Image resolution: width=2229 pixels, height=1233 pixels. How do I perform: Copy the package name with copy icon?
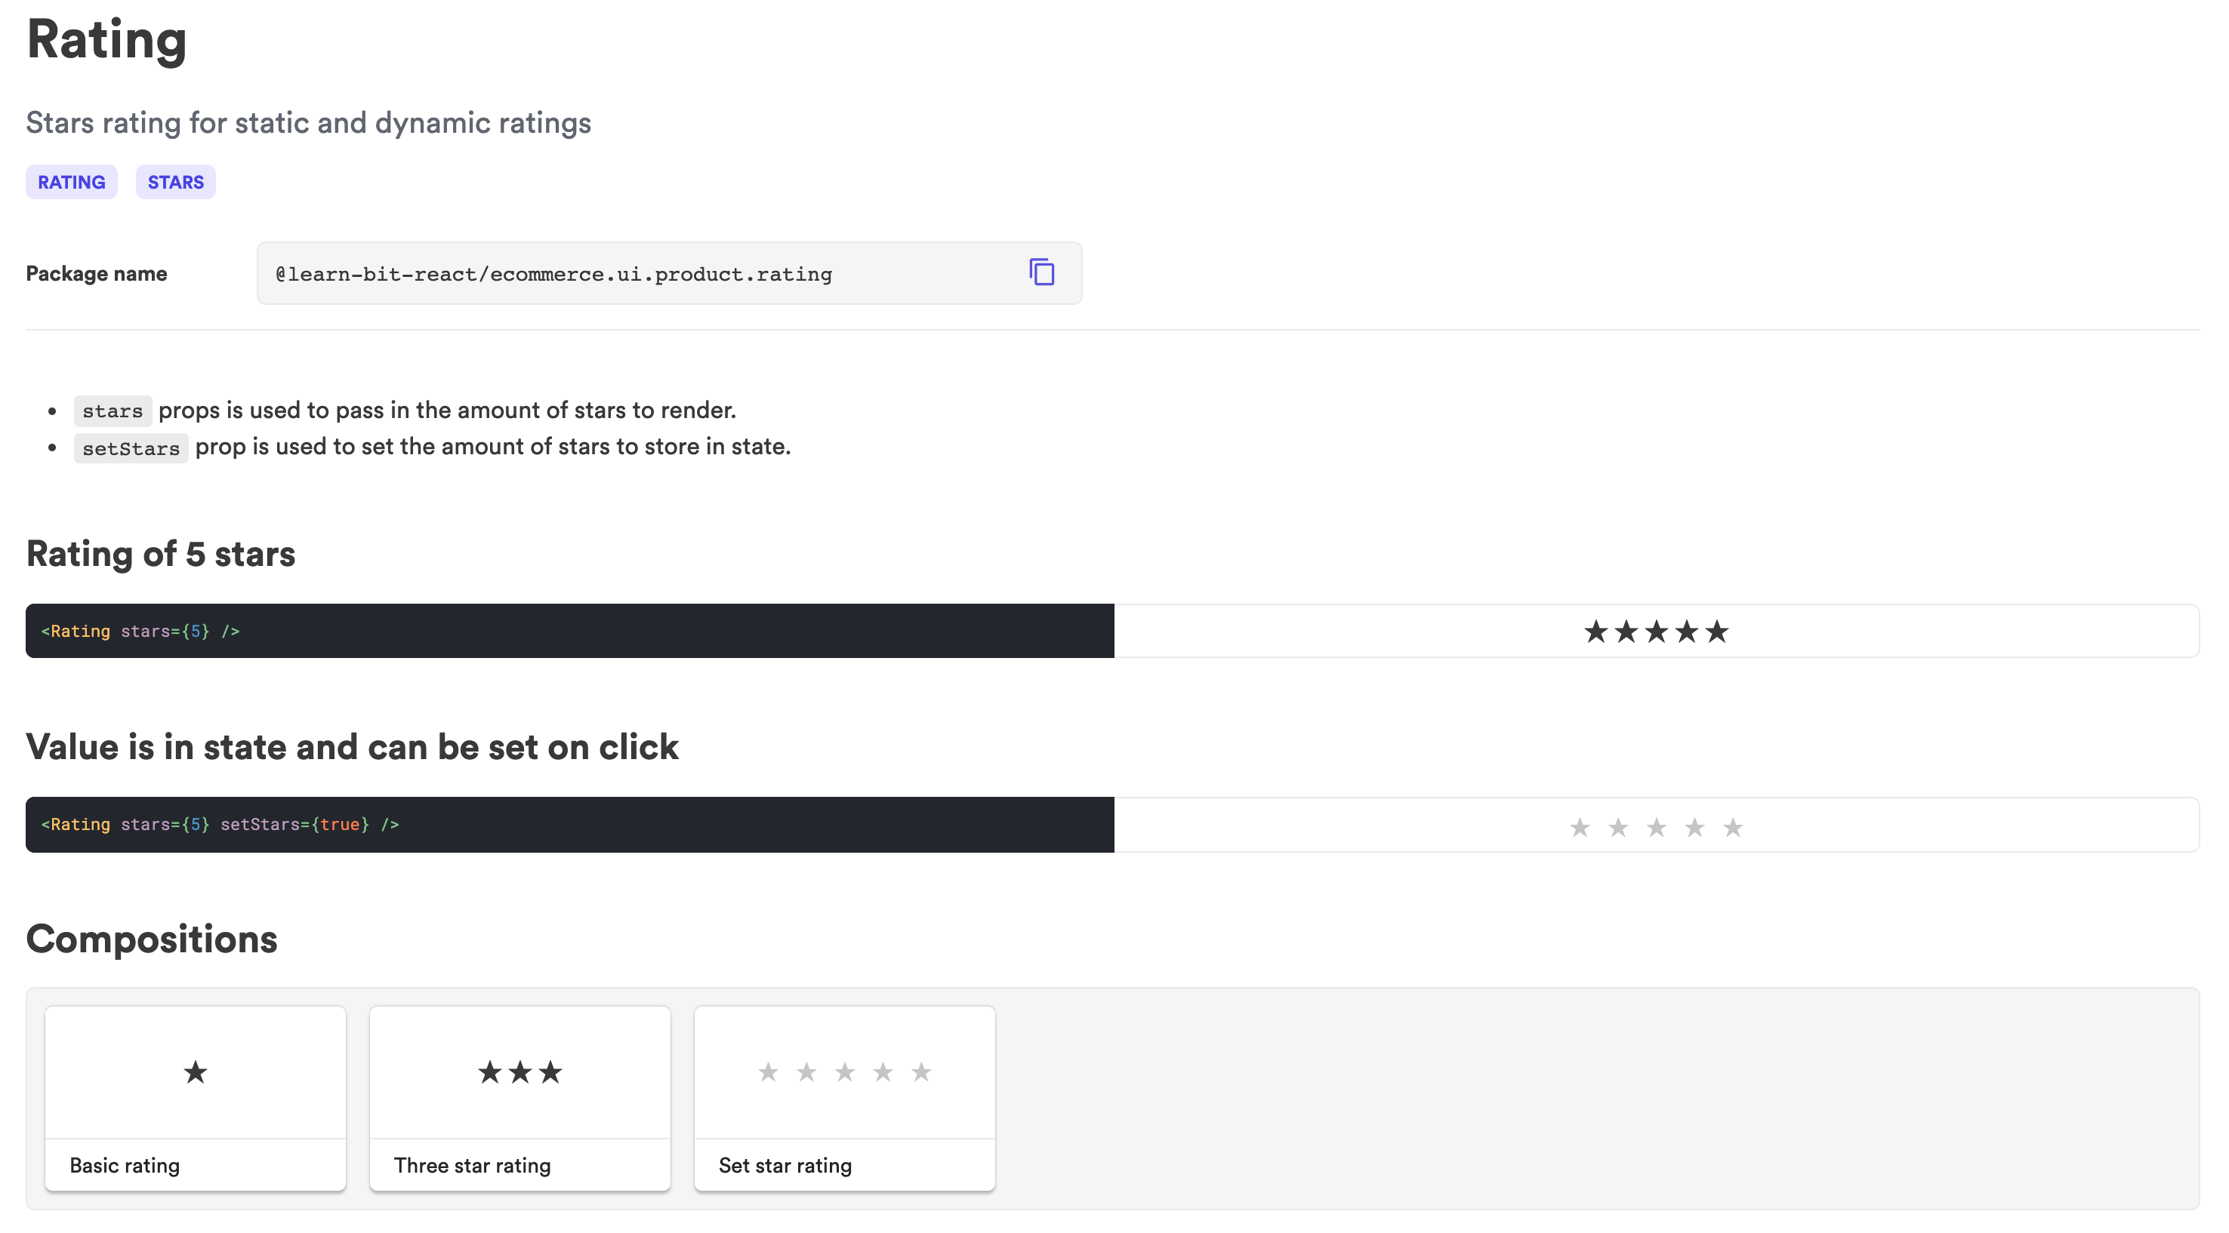[1041, 272]
